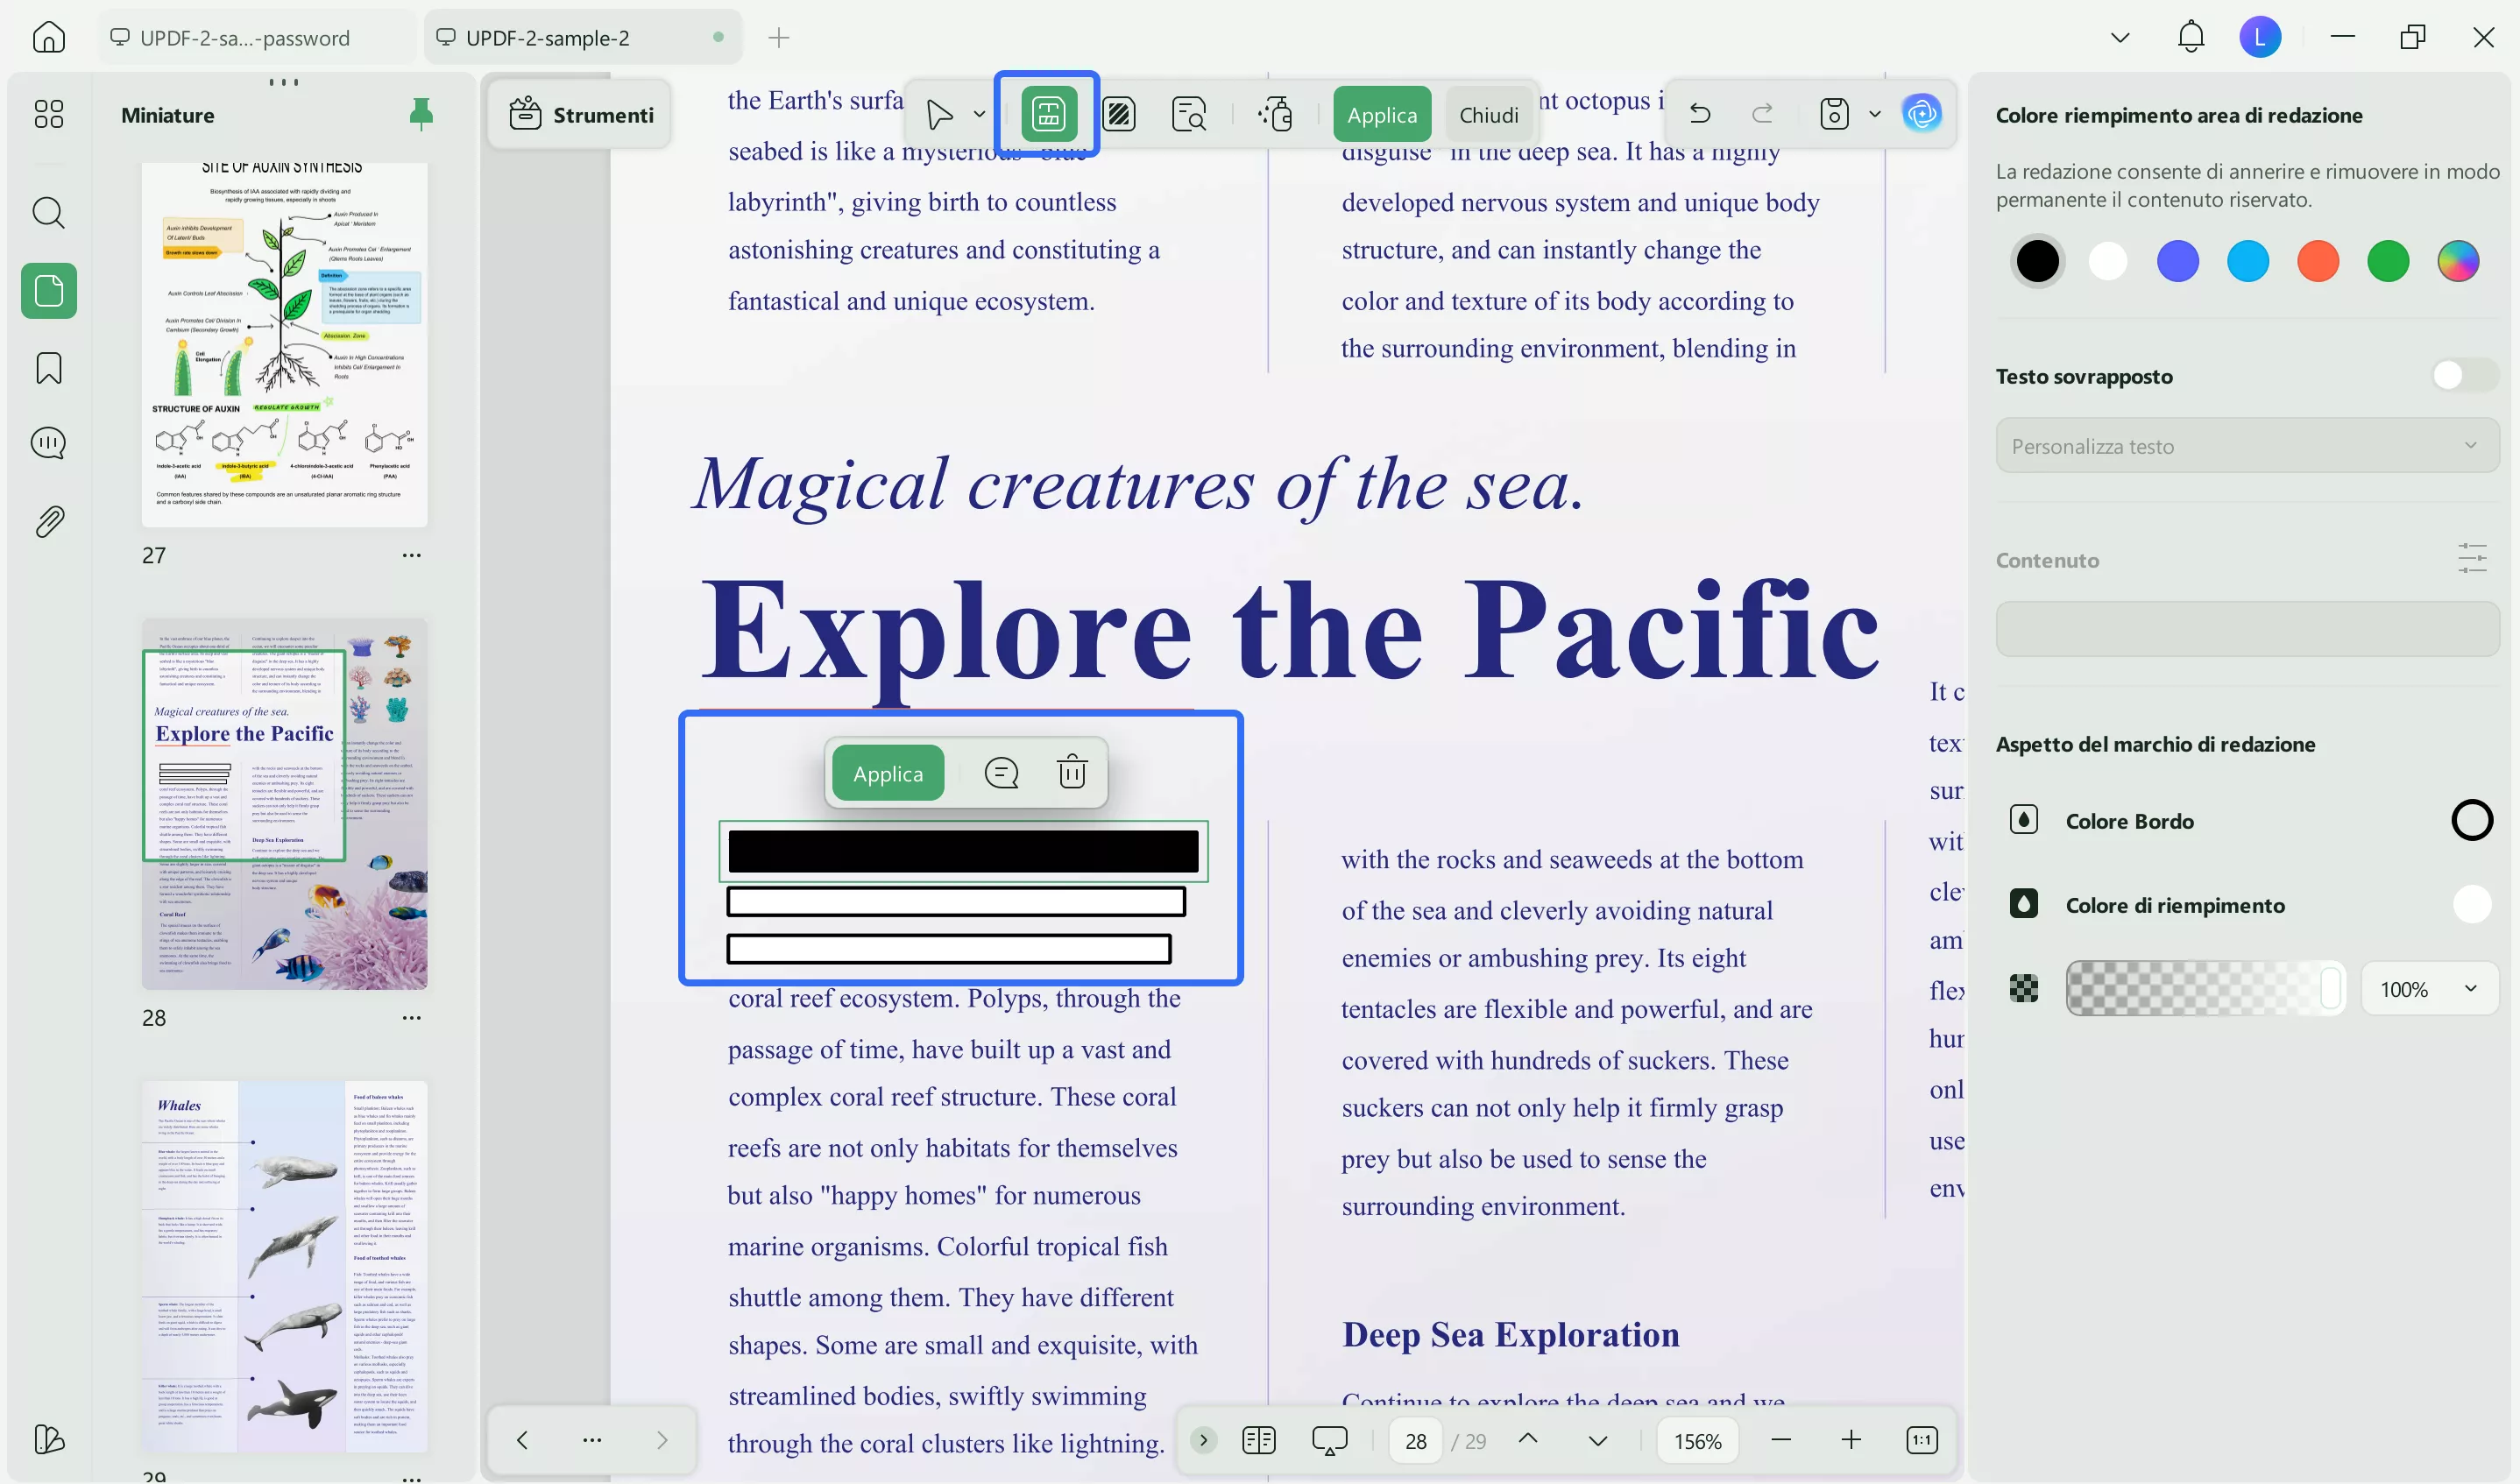Pick the green fill color swatch
2520x1484 pixels.
[2388, 262]
